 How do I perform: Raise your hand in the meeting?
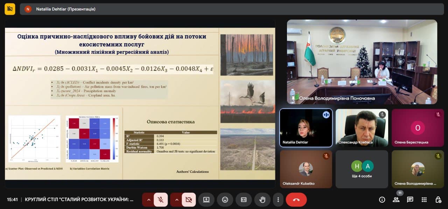(x=262, y=200)
